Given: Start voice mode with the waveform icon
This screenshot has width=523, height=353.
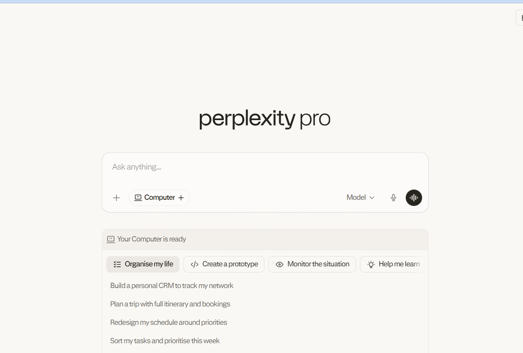Looking at the screenshot, I should click(413, 197).
